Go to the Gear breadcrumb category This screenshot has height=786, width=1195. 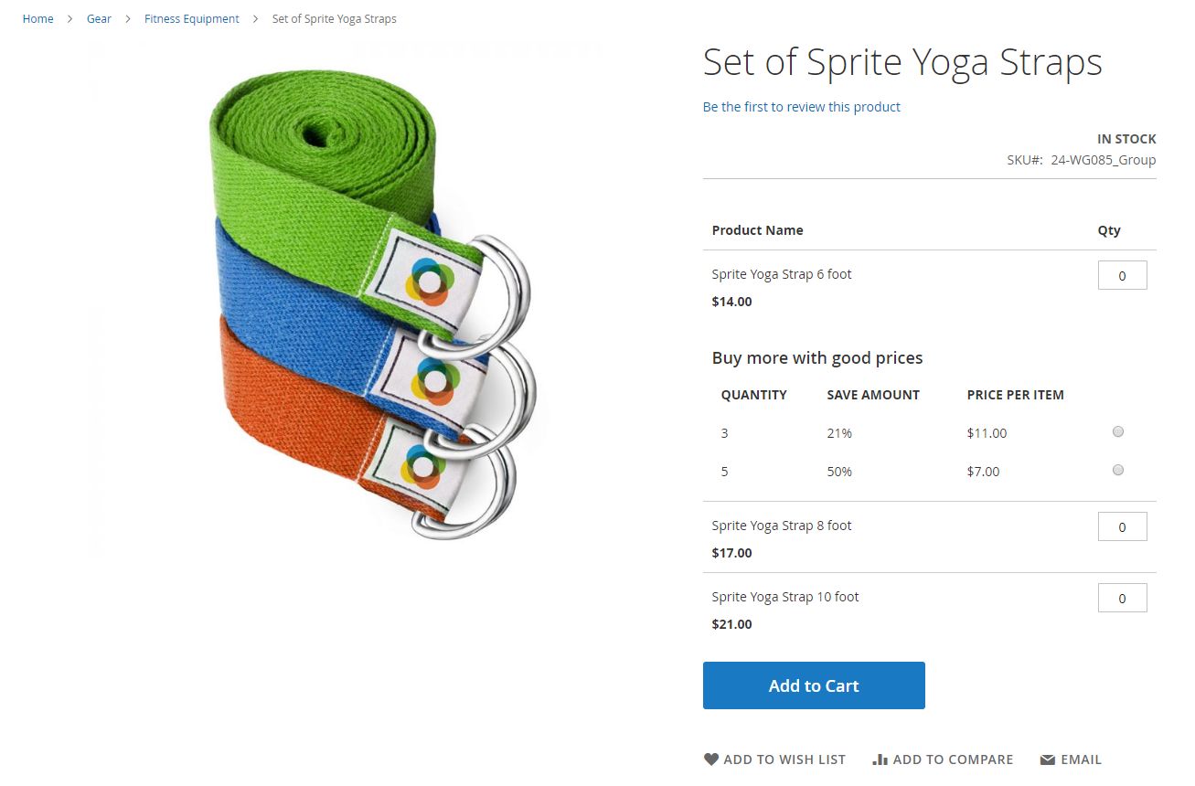99,19
